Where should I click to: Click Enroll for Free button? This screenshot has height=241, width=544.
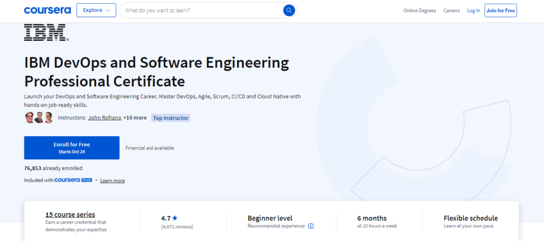tap(72, 148)
